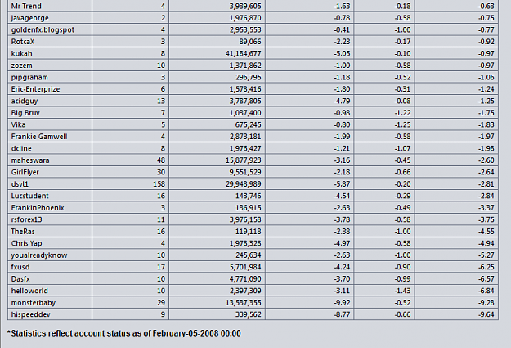
Task: Click the value 41,184,677 in kukah's row
Action: pos(243,53)
